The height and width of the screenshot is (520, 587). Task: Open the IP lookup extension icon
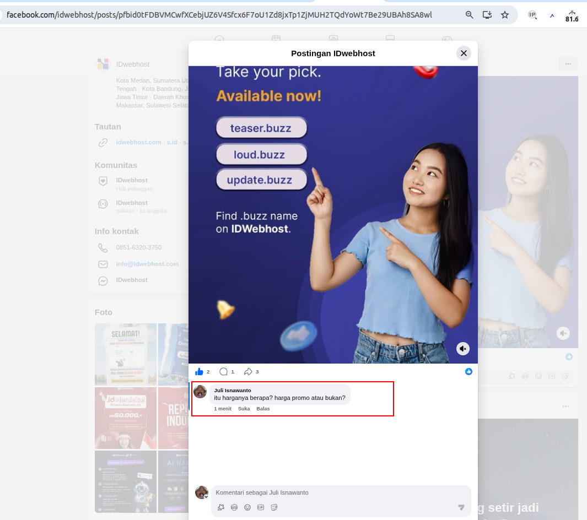532,15
